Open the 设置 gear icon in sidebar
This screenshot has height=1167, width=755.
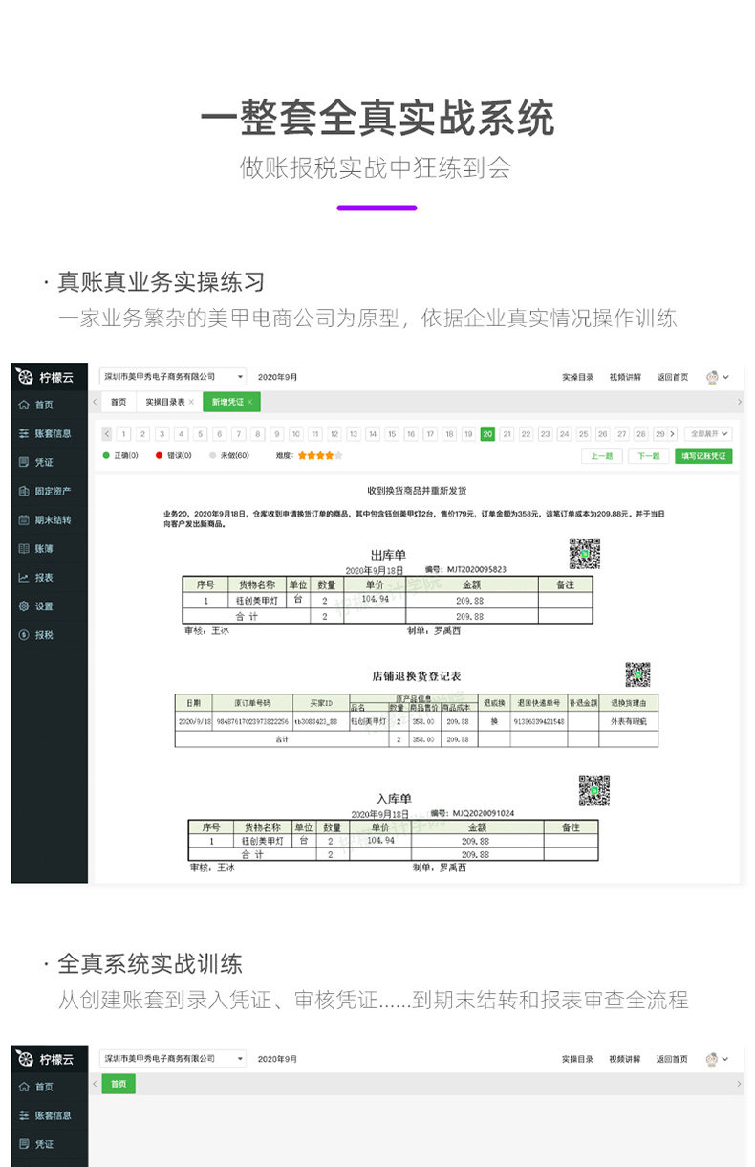point(24,606)
